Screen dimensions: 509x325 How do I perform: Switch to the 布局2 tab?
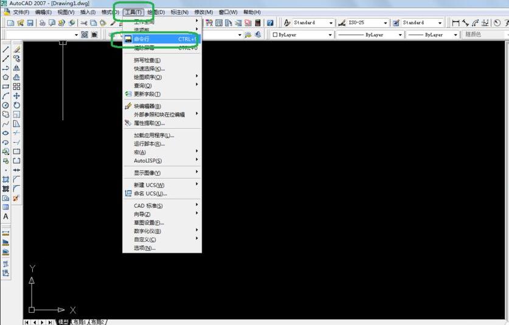click(98, 322)
